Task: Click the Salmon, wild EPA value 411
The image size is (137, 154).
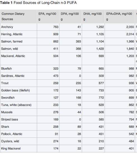Action: [56, 49]
